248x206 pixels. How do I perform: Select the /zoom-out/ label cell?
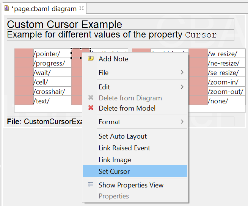tap(226, 92)
